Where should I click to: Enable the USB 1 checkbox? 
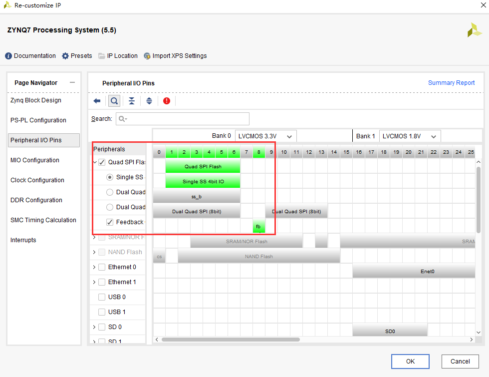click(102, 312)
